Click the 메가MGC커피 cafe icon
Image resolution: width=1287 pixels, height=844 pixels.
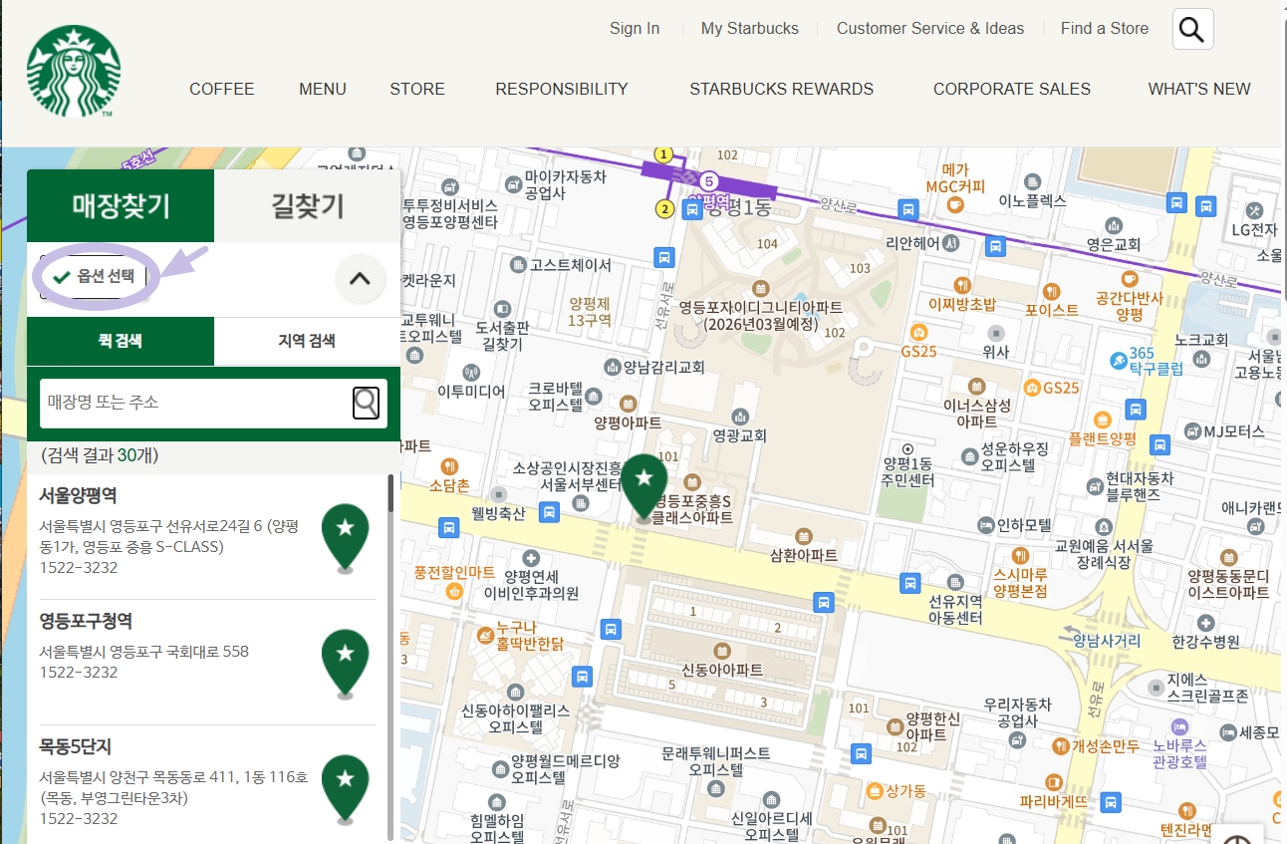click(x=955, y=204)
